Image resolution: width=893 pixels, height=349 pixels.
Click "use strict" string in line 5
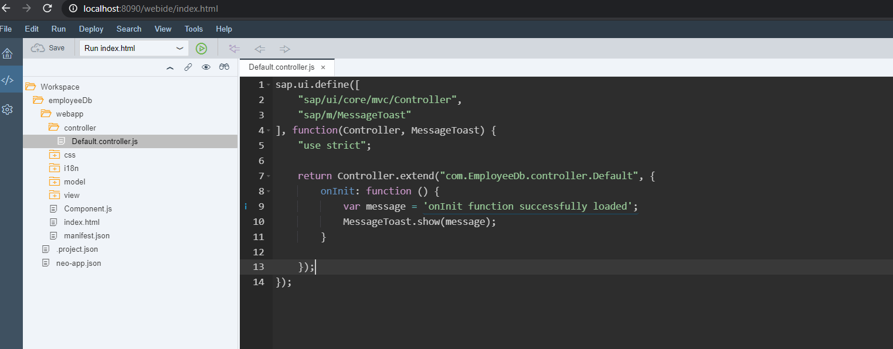pyautogui.click(x=332, y=145)
